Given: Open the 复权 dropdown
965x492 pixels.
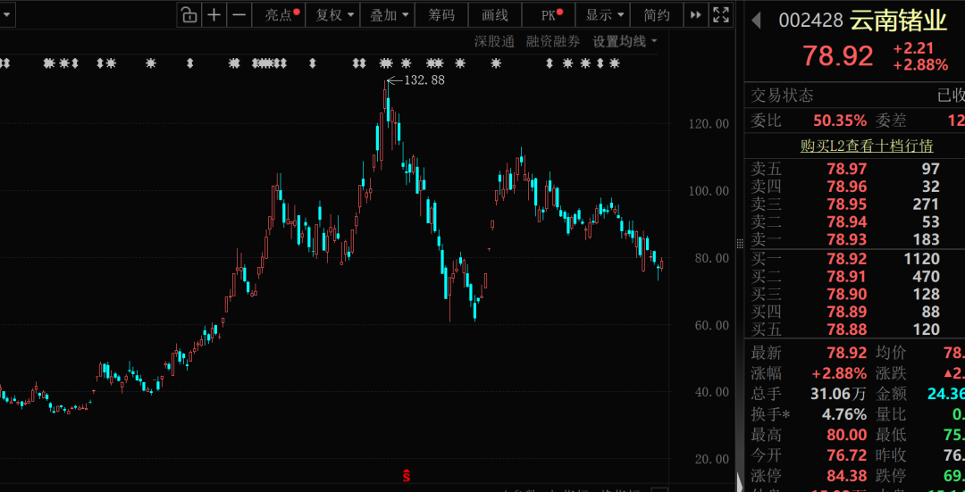Looking at the screenshot, I should coord(334,15).
